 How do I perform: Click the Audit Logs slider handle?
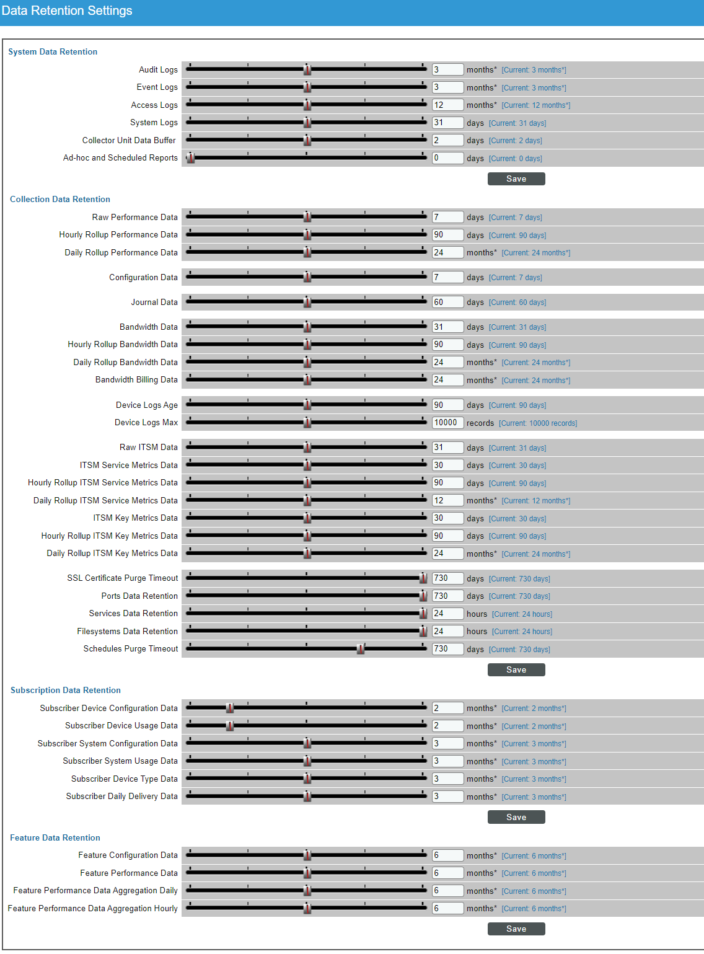pos(307,69)
